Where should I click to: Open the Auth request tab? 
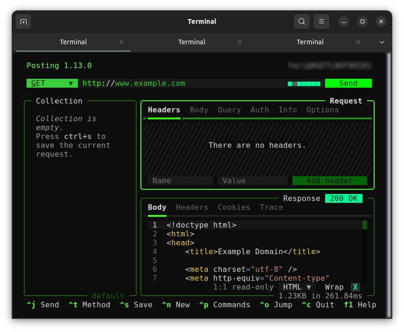click(259, 110)
